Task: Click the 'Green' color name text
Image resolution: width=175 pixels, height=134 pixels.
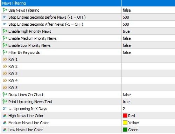Action: [x=133, y=130]
